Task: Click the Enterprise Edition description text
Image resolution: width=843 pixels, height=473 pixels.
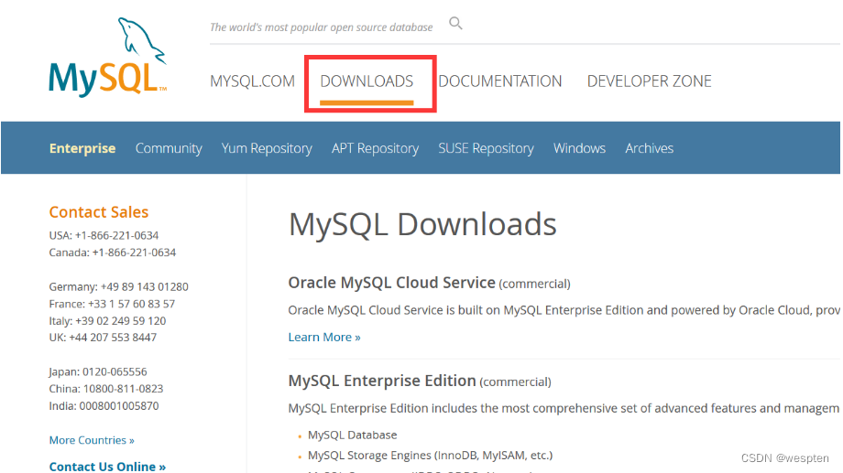Action: (x=564, y=409)
